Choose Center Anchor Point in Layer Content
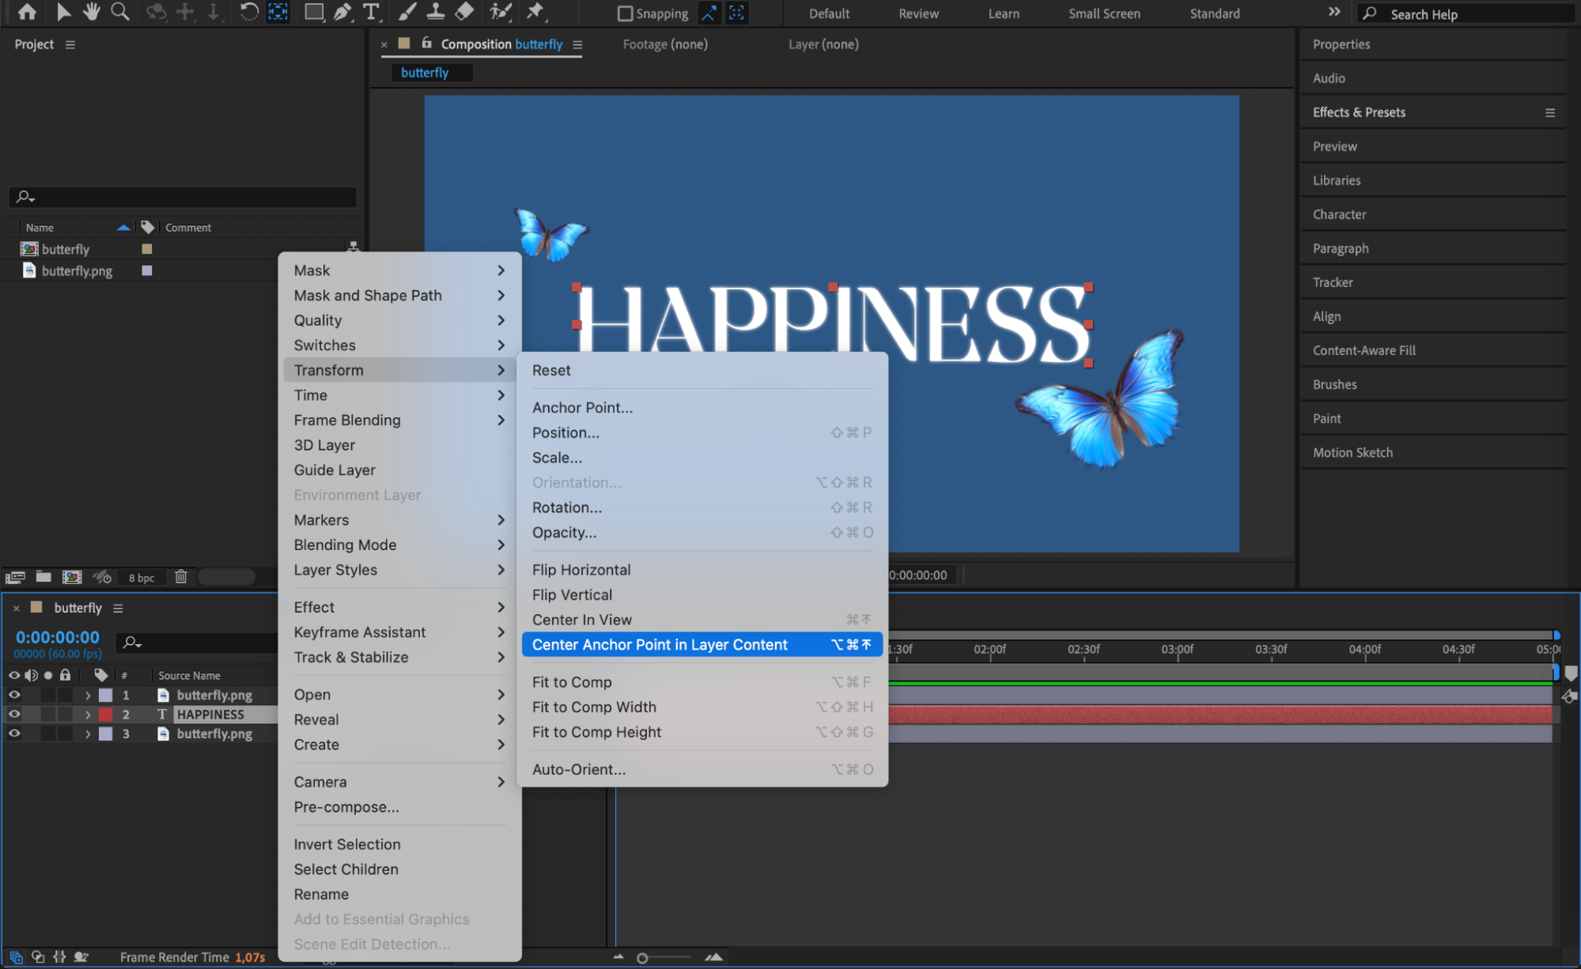 pyautogui.click(x=660, y=645)
